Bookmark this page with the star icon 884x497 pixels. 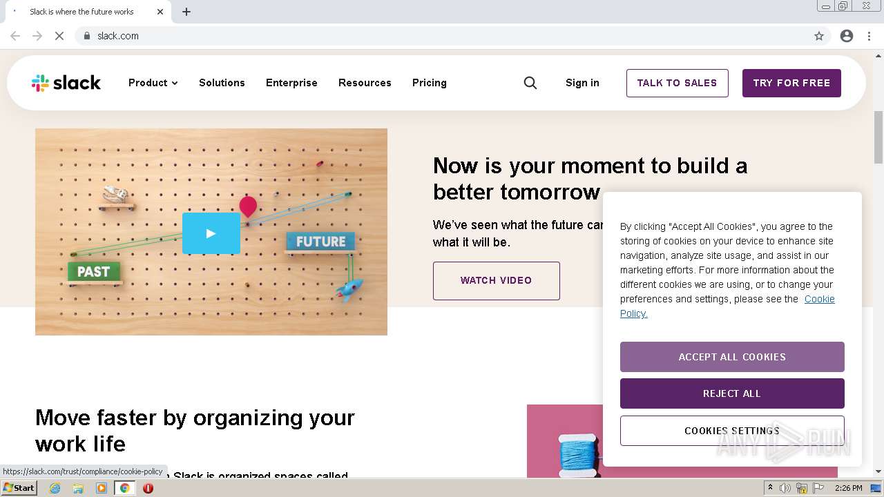(819, 36)
